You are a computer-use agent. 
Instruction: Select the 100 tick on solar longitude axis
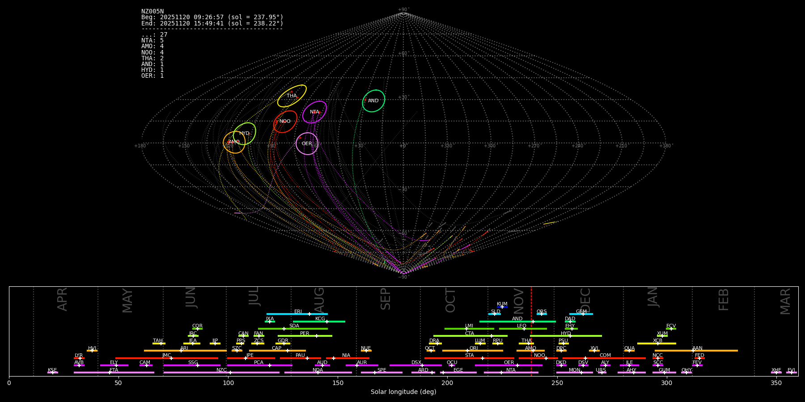228,383
